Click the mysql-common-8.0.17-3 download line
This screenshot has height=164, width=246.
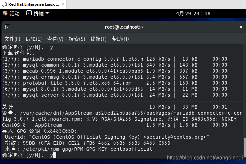115,65
